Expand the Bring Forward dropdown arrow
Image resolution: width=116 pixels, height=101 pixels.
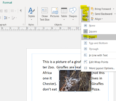(x=114, y=9)
